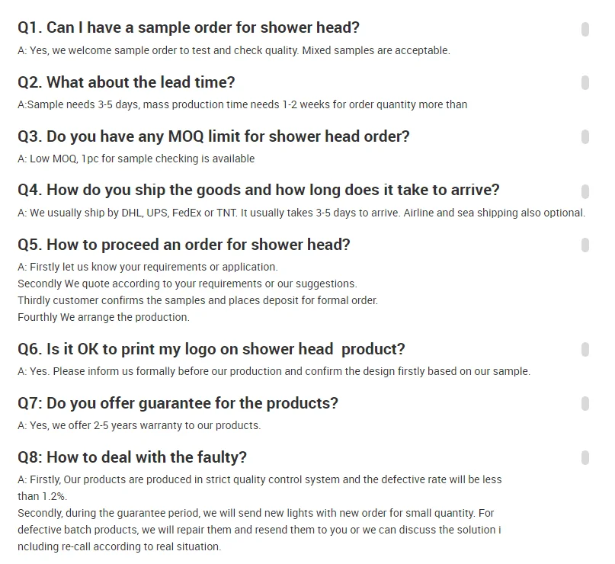Image resolution: width=615 pixels, height=564 pixels.
Task: Click the "Low MOQ, 1pc for sample" answer
Action: click(x=136, y=159)
